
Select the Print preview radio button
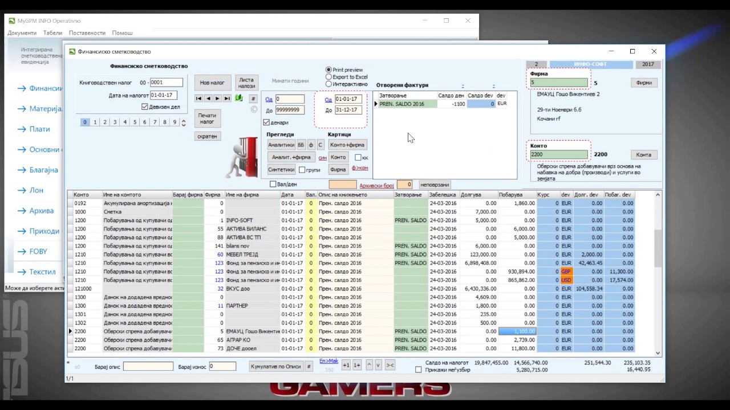click(328, 69)
